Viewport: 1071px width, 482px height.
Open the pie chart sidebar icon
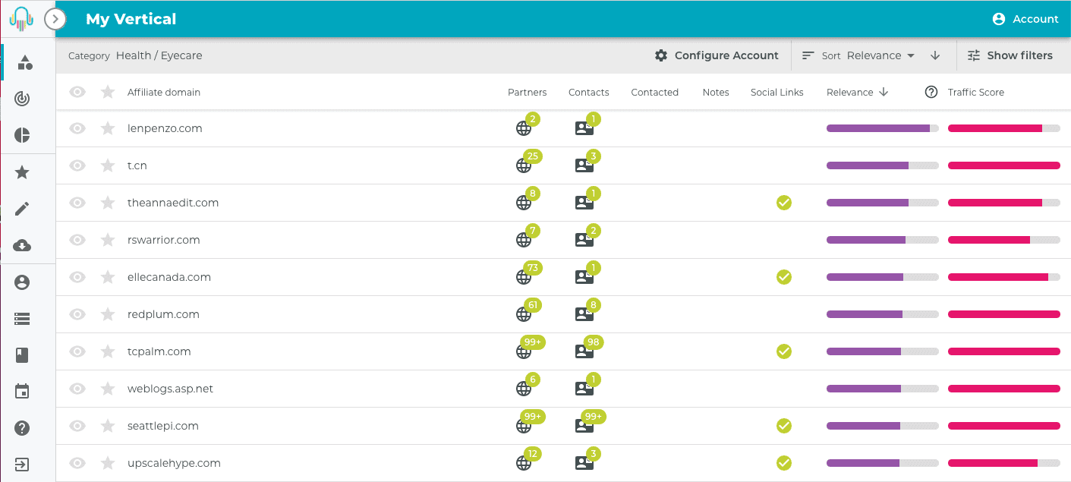[23, 135]
